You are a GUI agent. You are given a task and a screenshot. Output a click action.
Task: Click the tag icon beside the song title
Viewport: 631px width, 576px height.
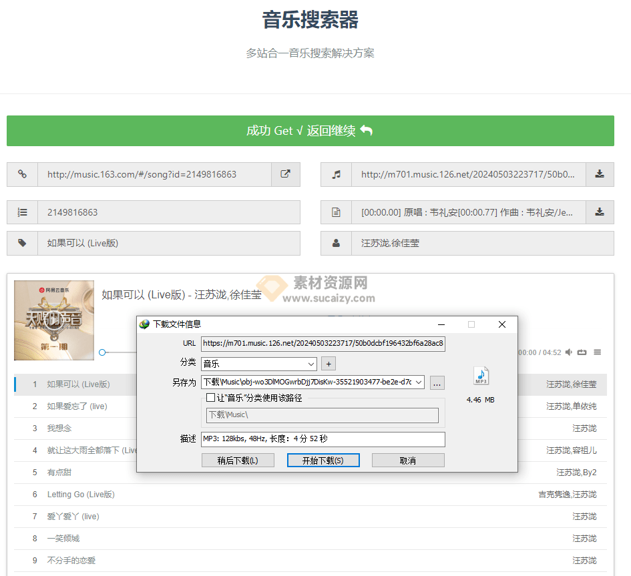[x=22, y=243]
